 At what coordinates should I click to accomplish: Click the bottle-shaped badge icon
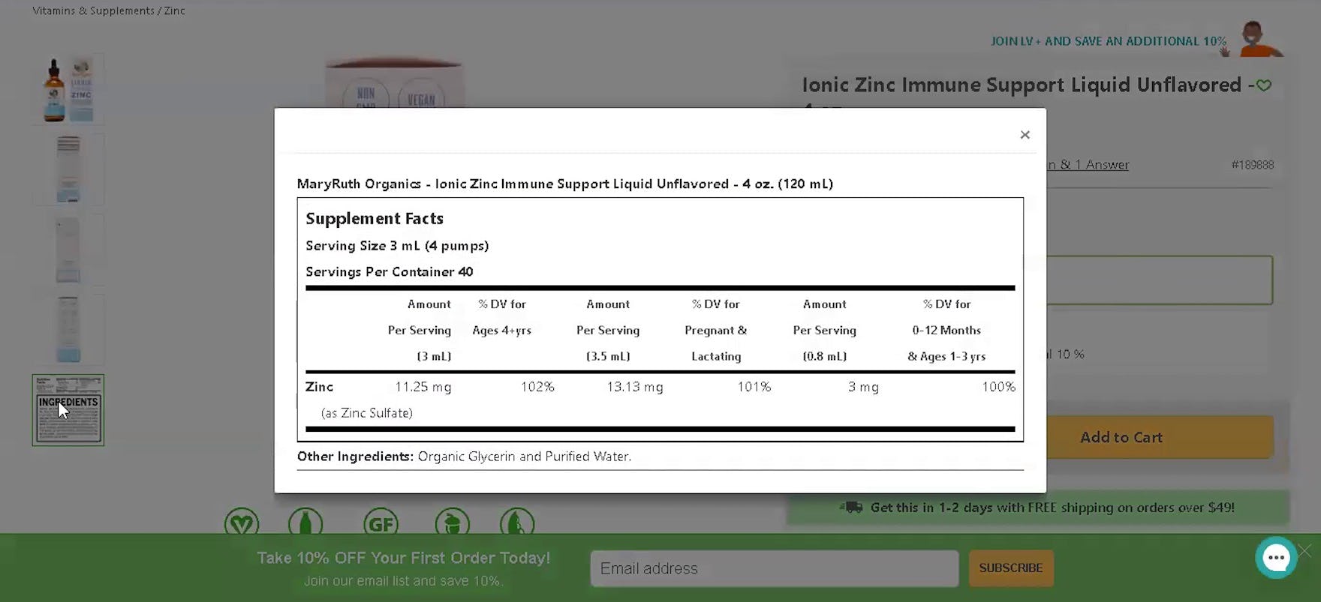(305, 523)
